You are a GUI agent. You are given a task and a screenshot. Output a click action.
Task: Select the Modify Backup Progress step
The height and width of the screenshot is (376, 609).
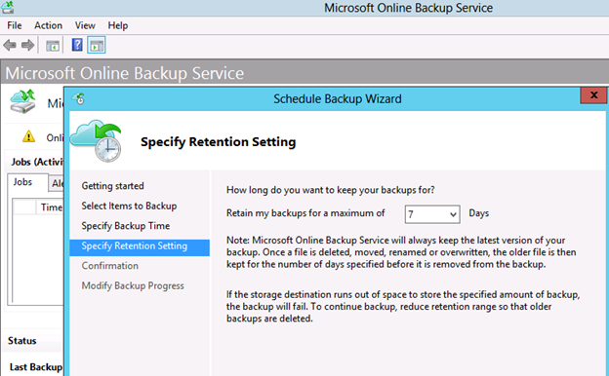[133, 286]
